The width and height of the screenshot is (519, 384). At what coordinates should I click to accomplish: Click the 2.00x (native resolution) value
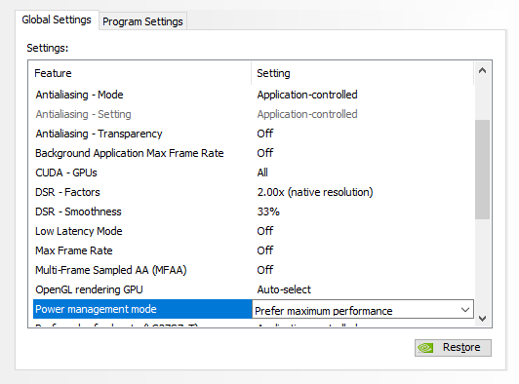tap(315, 193)
